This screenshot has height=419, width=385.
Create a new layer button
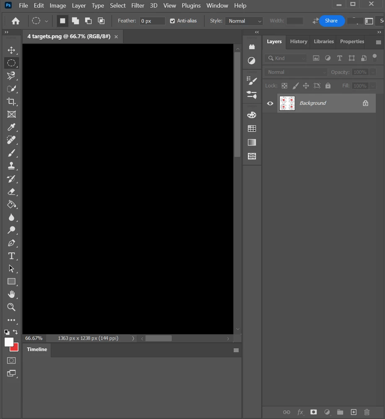click(x=354, y=412)
